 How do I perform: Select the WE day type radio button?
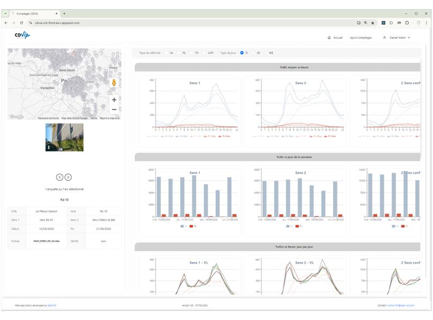(x=266, y=53)
